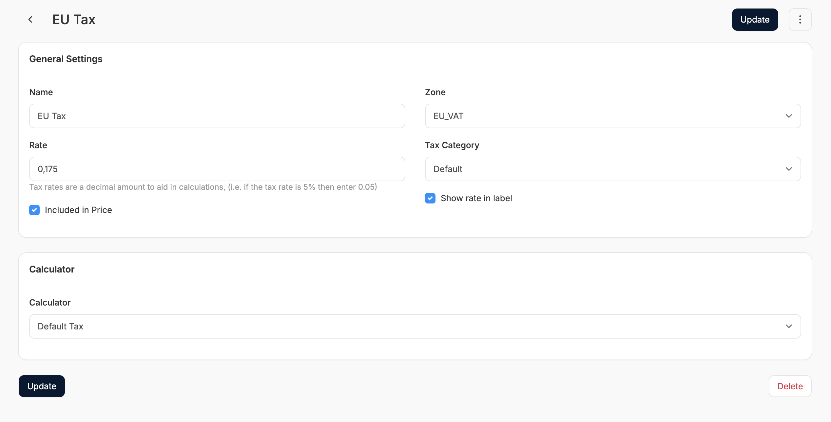Open the three-dot more options menu
The image size is (831, 422).
[800, 20]
